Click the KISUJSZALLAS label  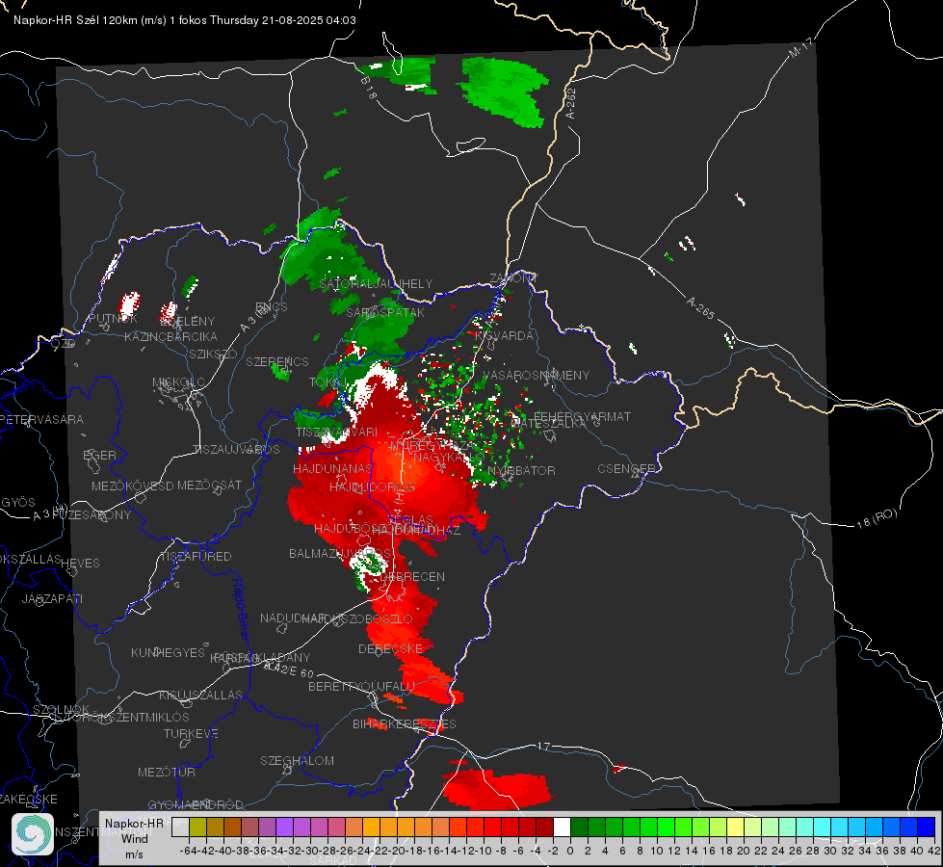tap(201, 695)
